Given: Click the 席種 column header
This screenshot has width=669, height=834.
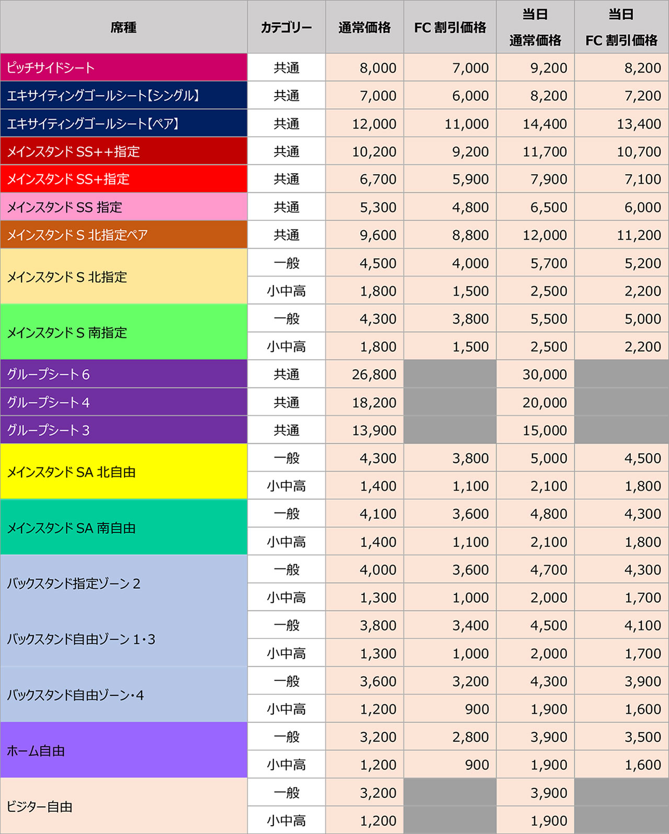Looking at the screenshot, I should point(123,27).
